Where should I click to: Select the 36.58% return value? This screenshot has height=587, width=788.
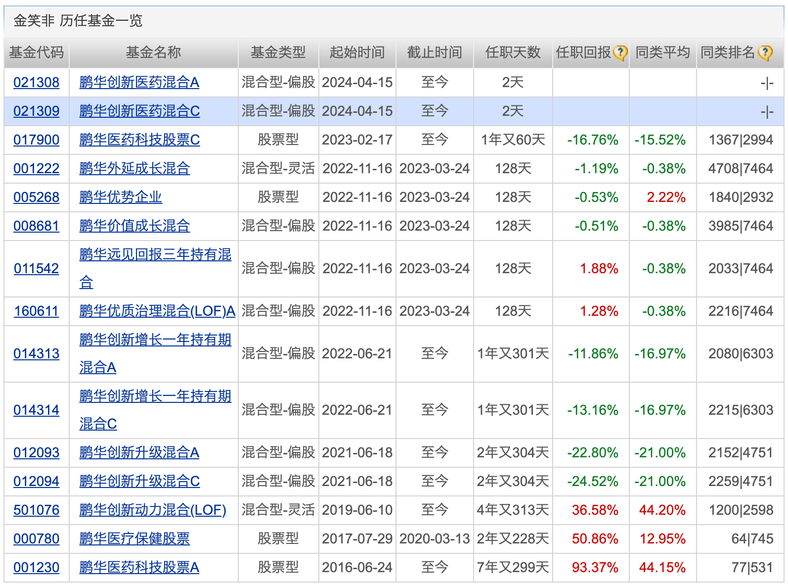[x=595, y=510]
